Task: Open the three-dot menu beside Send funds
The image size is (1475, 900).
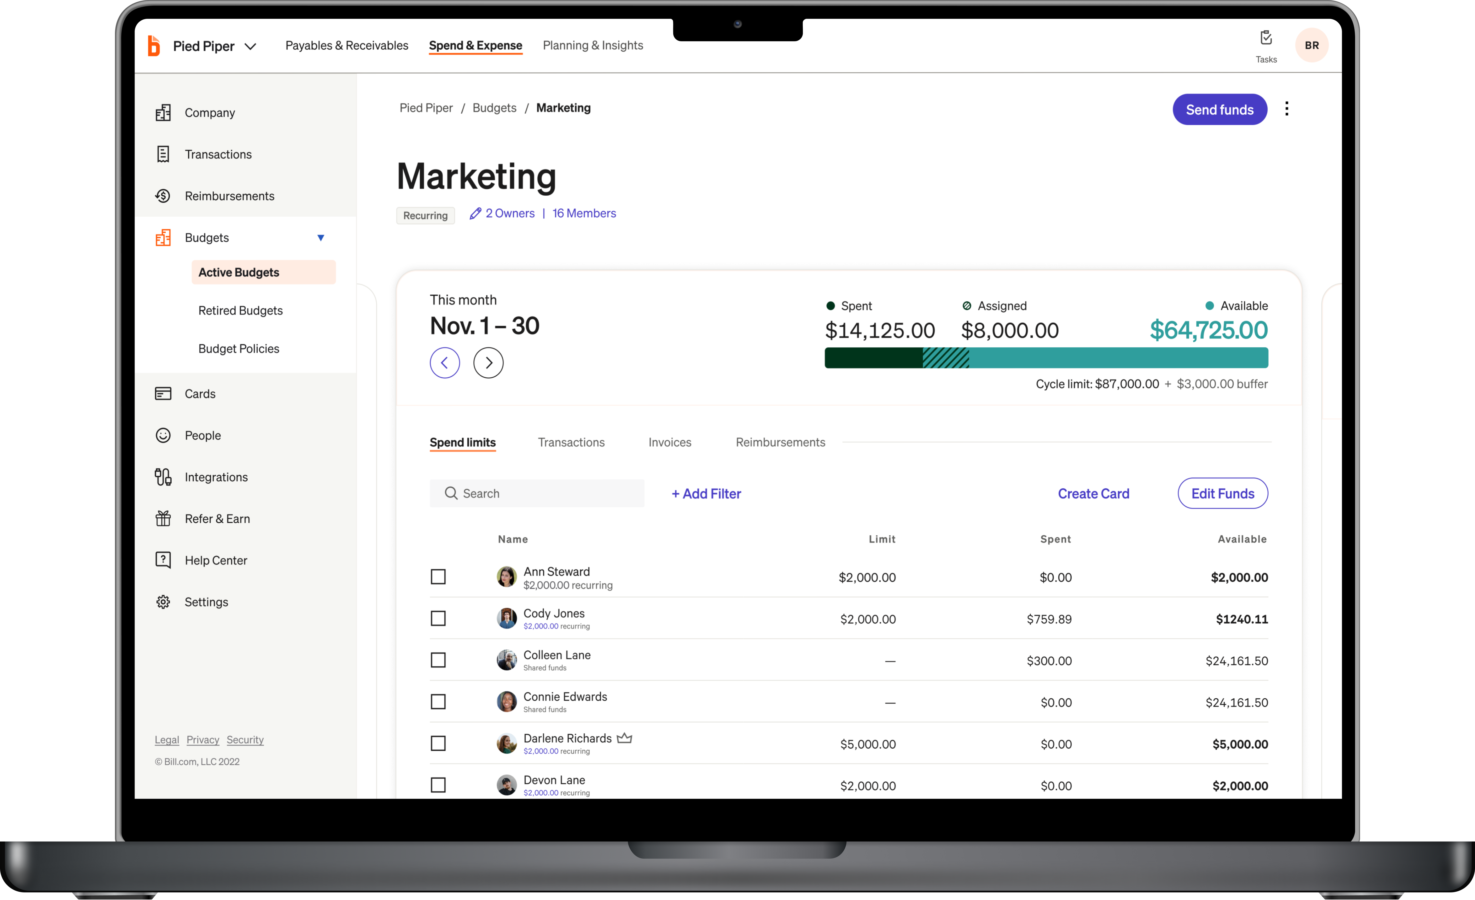Action: [x=1286, y=109]
